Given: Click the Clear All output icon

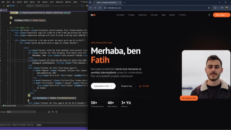Looking at the screenshot, I should click(49, 112).
